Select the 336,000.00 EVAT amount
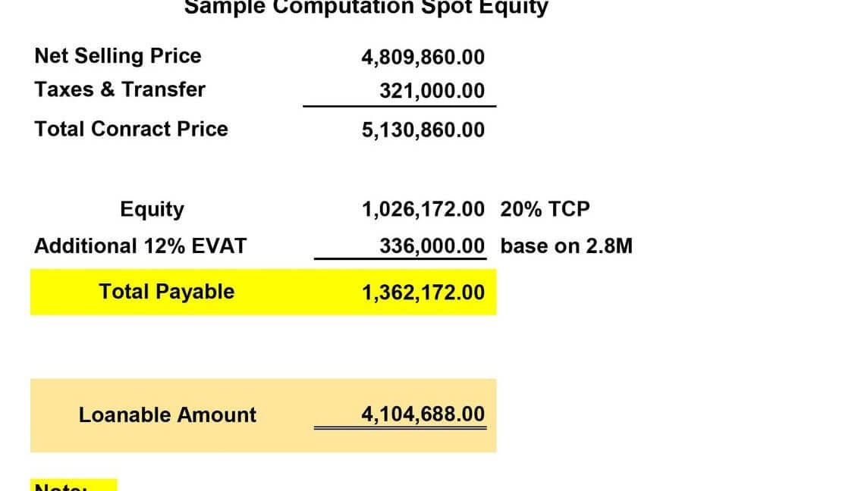 click(x=432, y=246)
